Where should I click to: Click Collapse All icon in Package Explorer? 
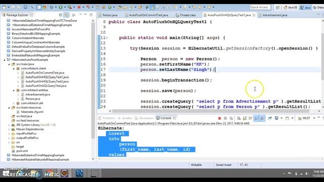[x=61, y=15]
